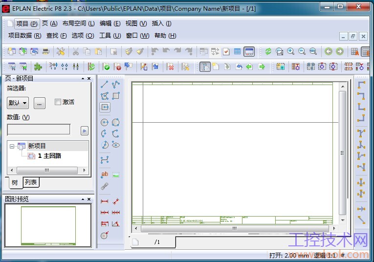Open the 页 (A) menu

pos(49,23)
